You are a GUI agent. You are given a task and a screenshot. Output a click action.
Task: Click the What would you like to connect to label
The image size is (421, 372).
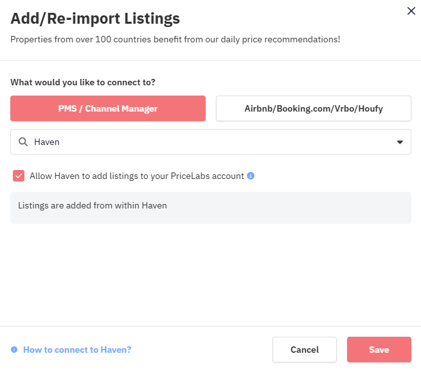coord(83,82)
